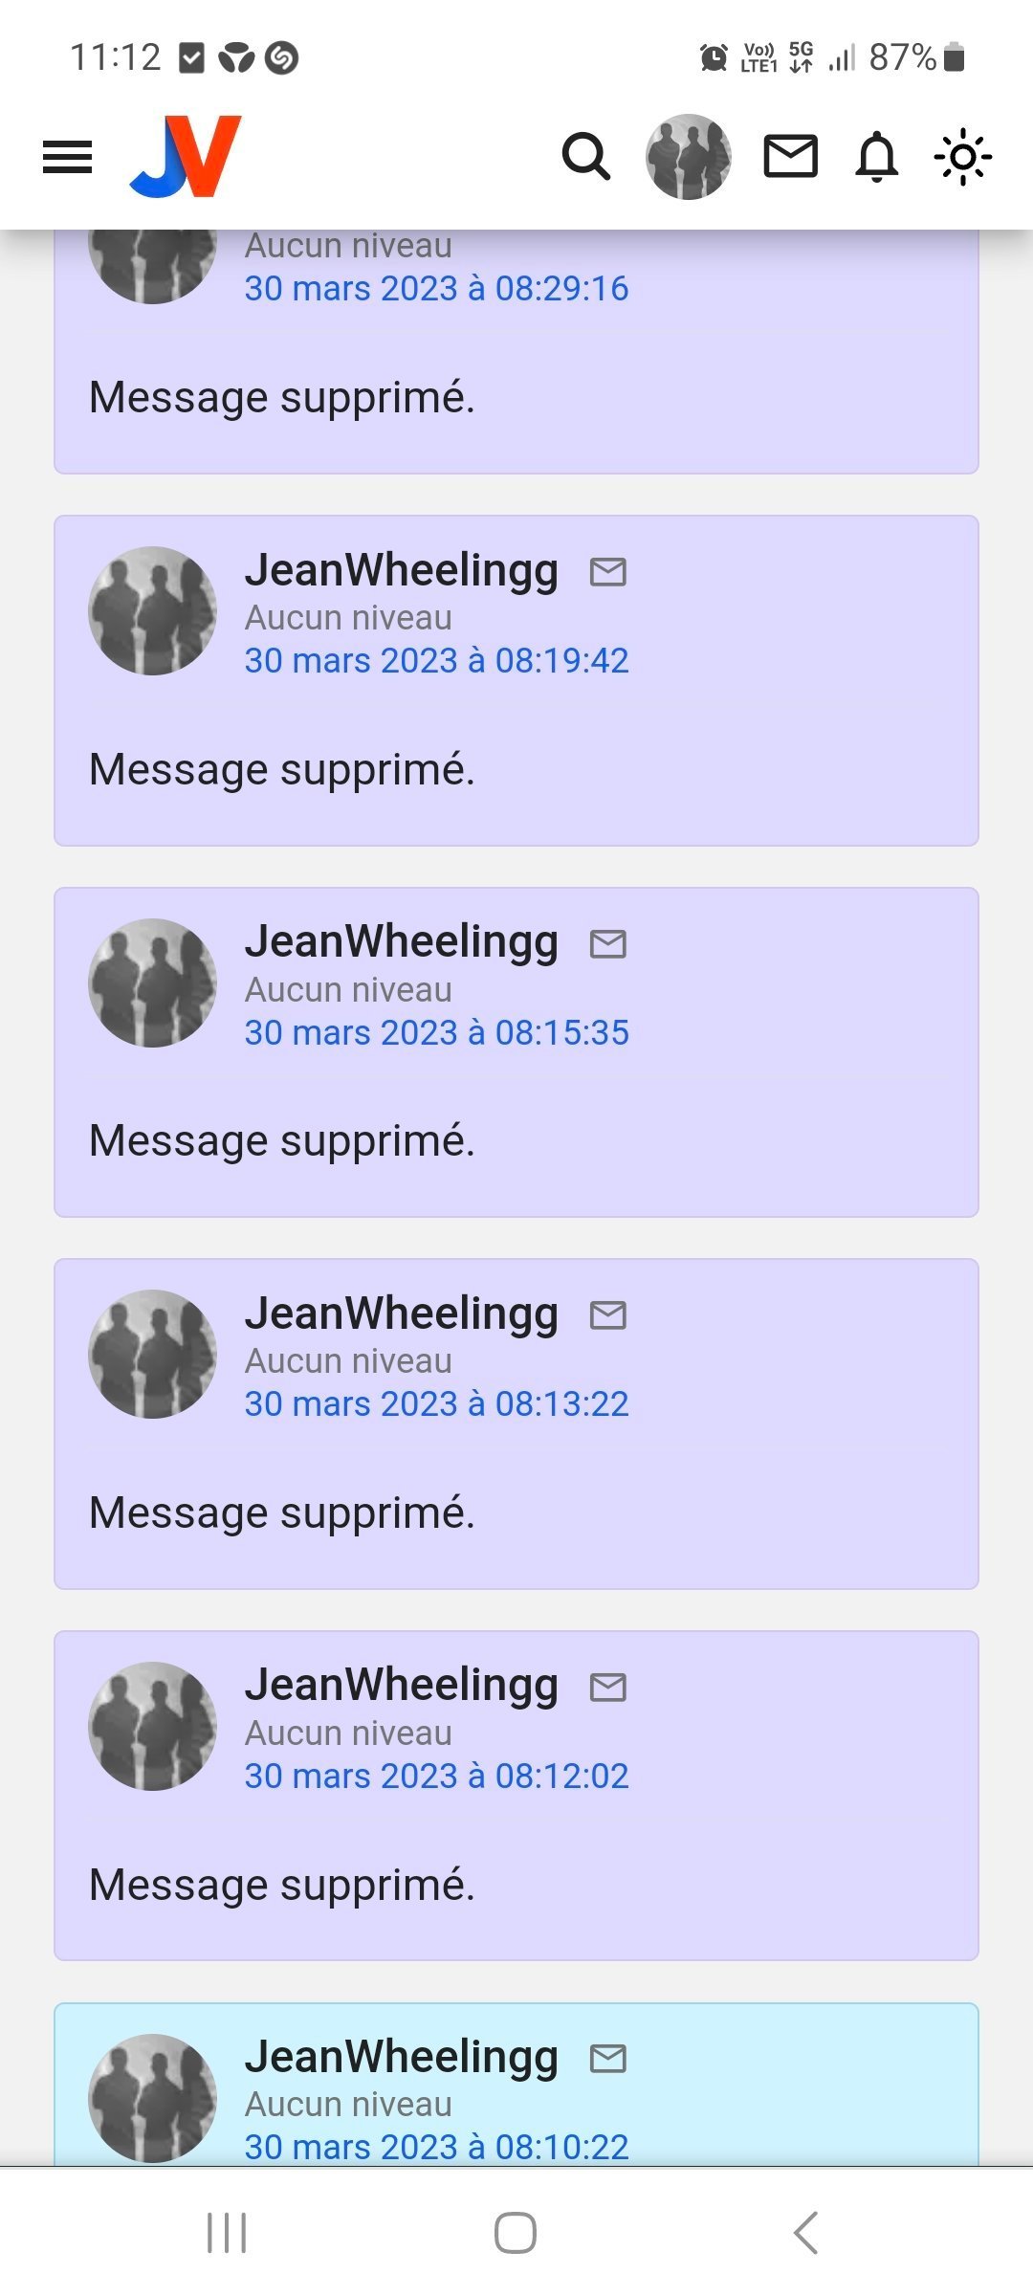Open the search magnifier
This screenshot has height=2296, width=1033.
click(585, 157)
